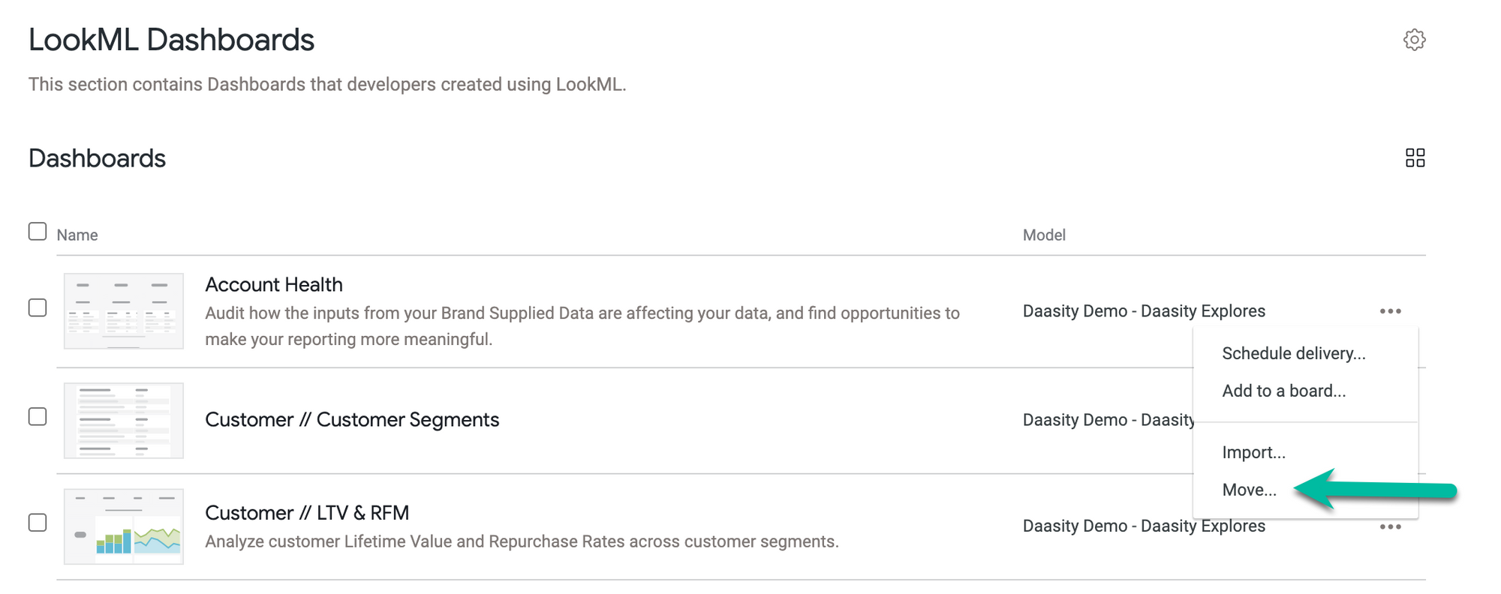Click Import in the context menu
Image resolution: width=1501 pixels, height=594 pixels.
point(1253,452)
